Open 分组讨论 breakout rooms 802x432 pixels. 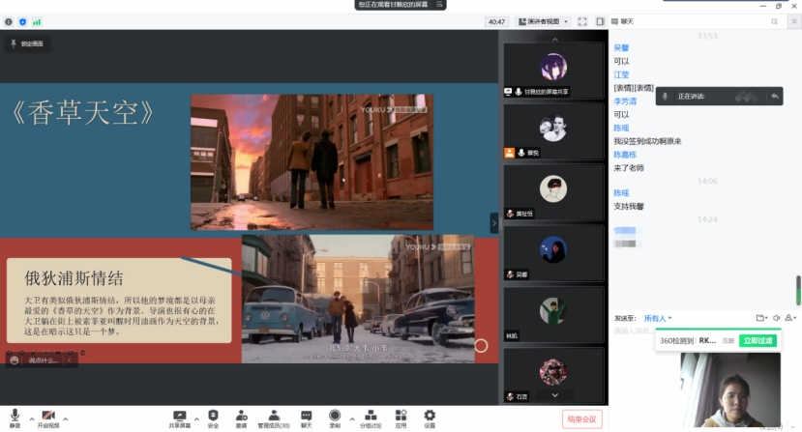[371, 418]
